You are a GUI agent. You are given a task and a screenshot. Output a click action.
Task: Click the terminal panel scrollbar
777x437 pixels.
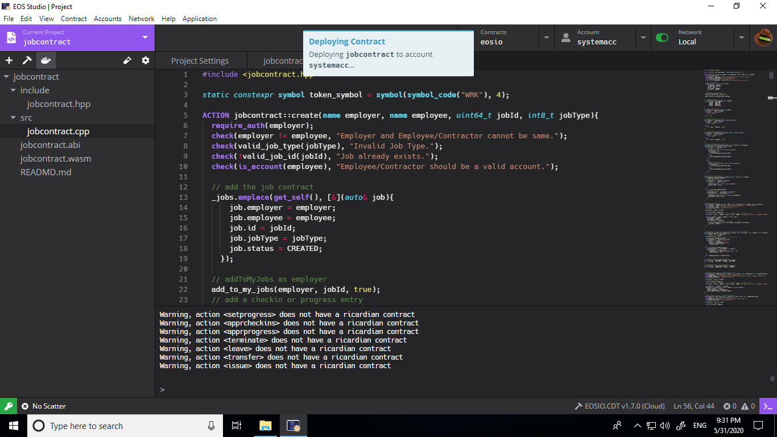pos(772,378)
